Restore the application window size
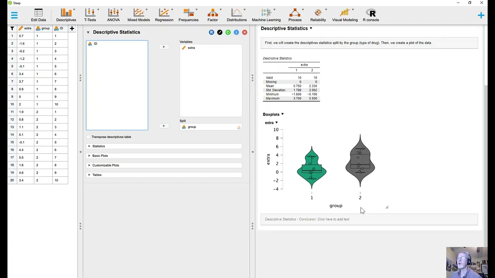 [x=469, y=3]
